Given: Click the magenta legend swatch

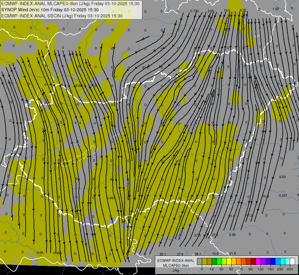Looking at the screenshot, I should tap(258, 261).
